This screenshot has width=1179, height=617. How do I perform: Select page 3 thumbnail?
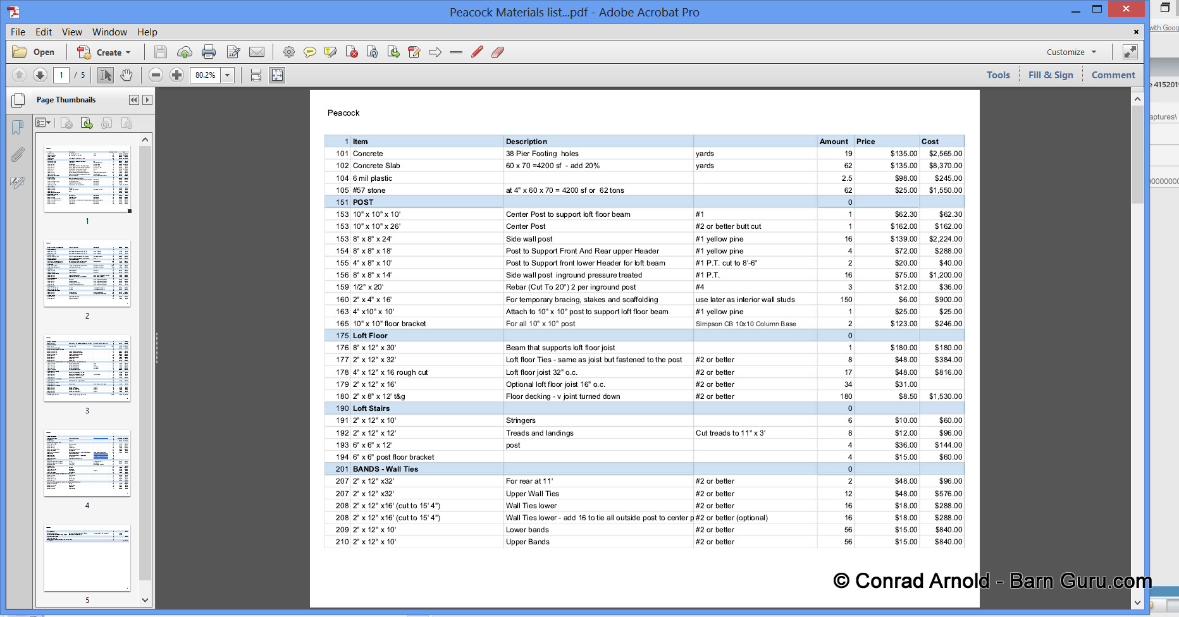87,369
